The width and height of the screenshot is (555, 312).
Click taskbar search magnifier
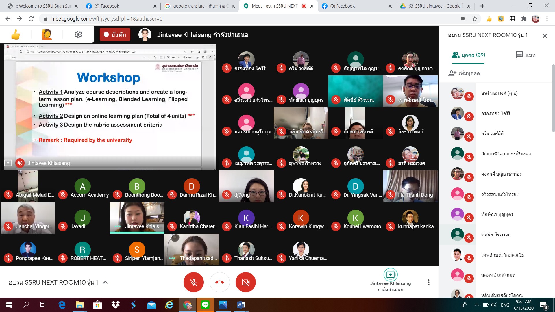click(x=26, y=305)
